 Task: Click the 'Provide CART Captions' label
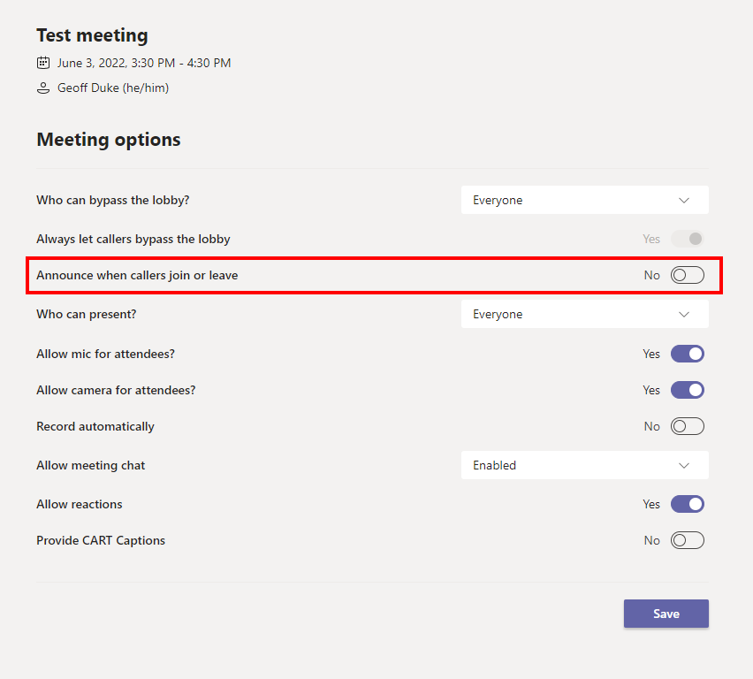(x=101, y=540)
